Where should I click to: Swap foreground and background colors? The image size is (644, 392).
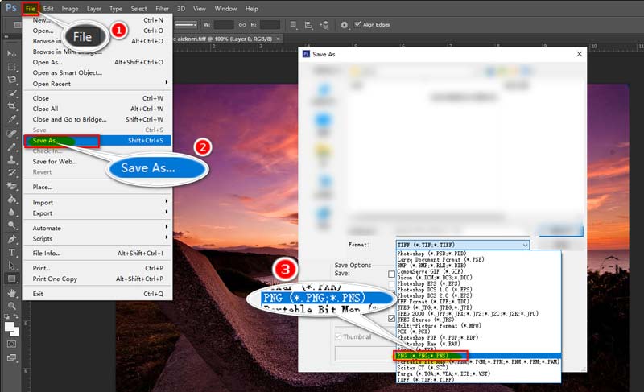click(x=15, y=316)
